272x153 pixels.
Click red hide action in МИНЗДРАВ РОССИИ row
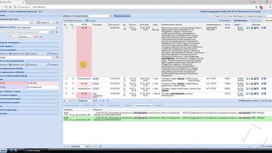(x=263, y=28)
